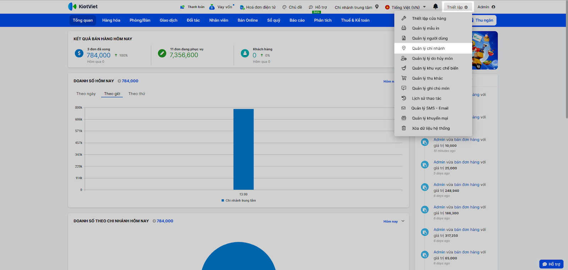
Task: Open the Tiếng Việt language dropdown
Action: [x=406, y=7]
